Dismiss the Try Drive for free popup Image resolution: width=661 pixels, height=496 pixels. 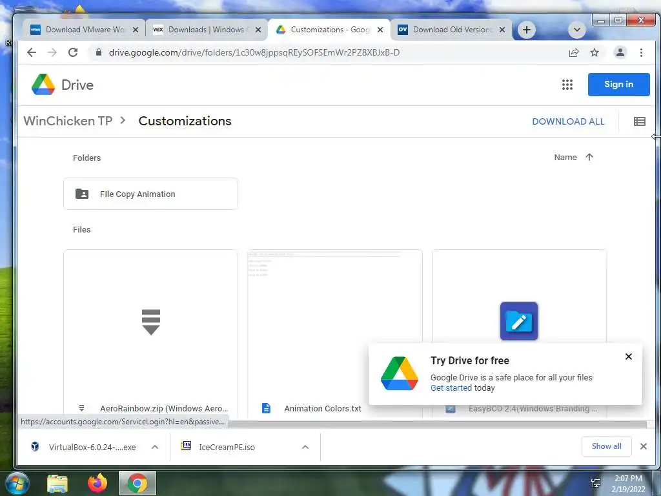628,356
